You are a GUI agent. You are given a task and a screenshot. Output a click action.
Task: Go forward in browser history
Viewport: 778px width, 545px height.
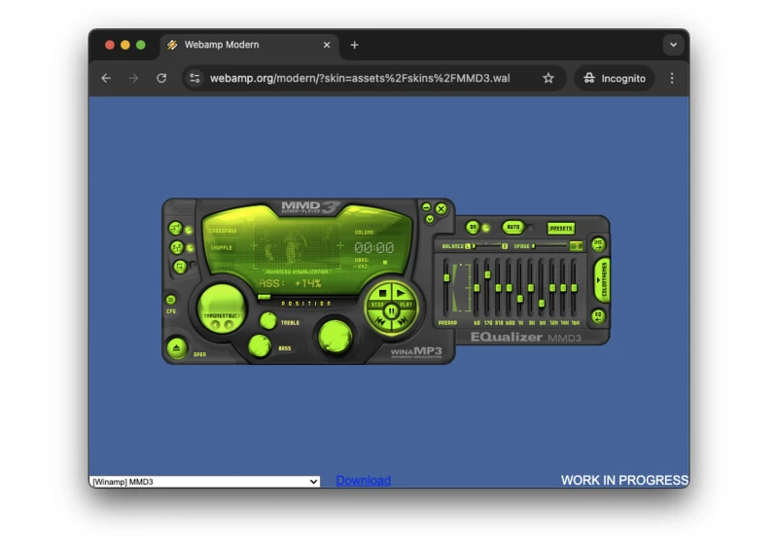pos(133,78)
